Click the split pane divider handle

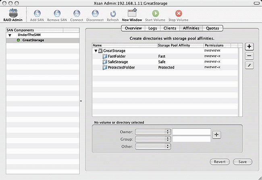click(81, 101)
